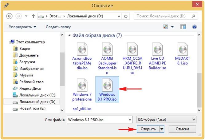
Task: Open help with the question mark icon
Action: click(195, 27)
